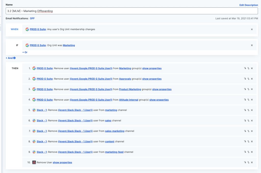Click Approvals group link in action 2

tap(125, 79)
